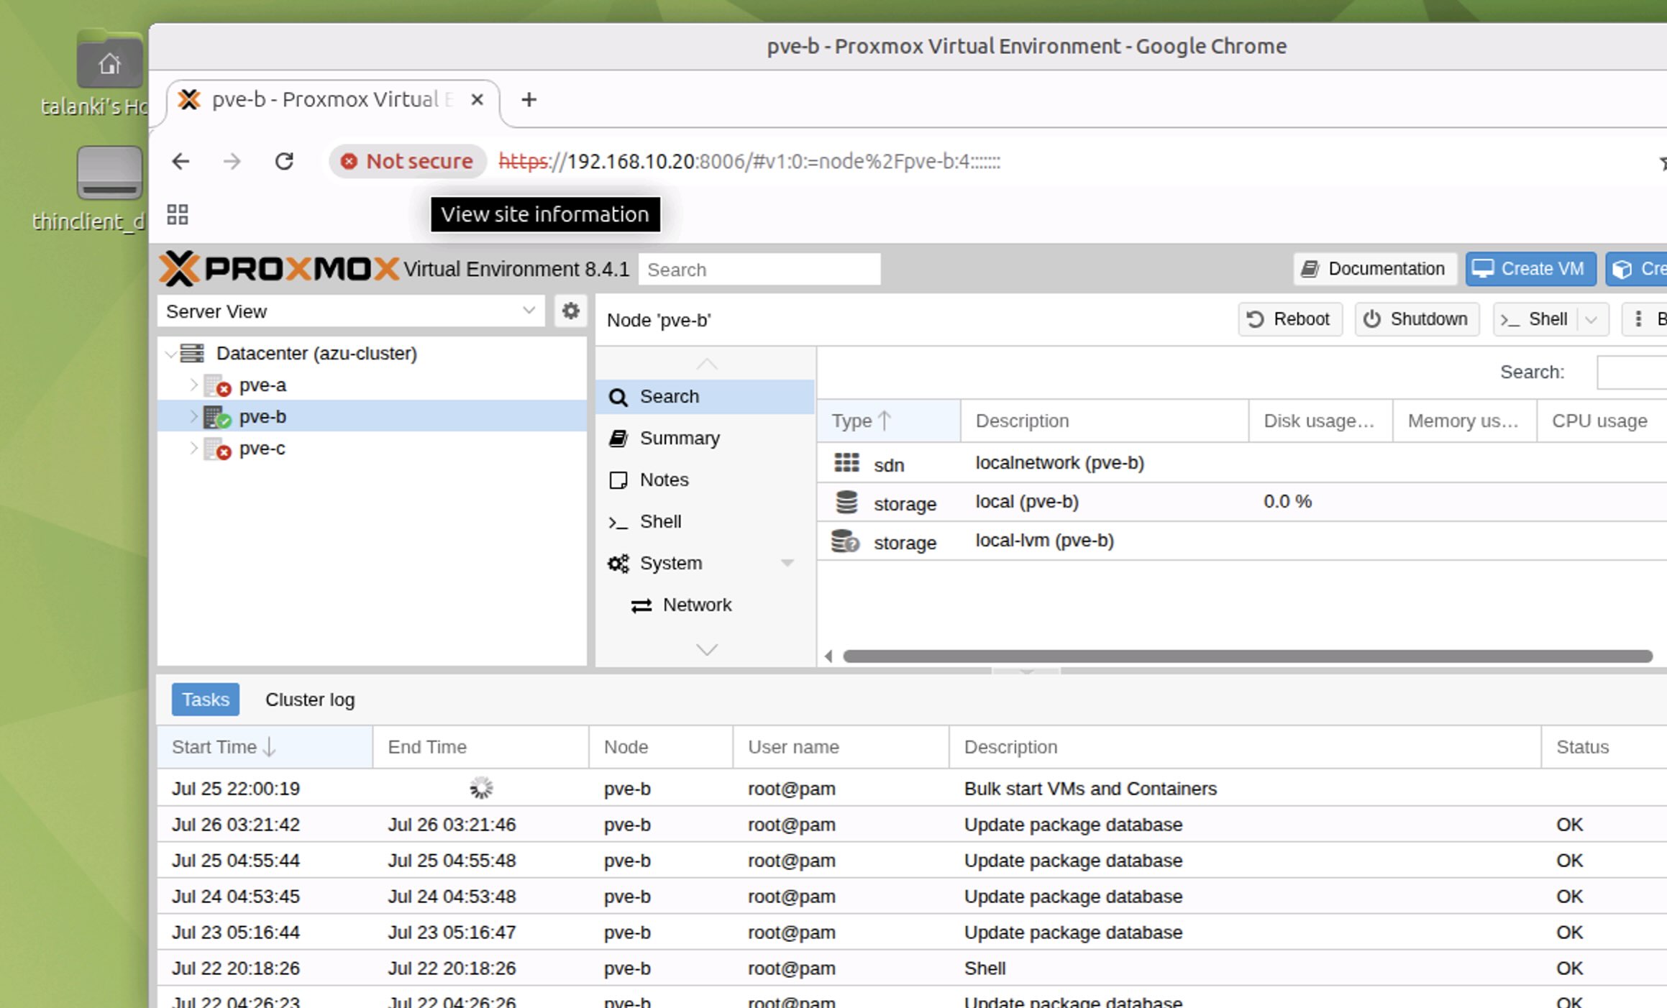Click the pve-a offline node icon
The image size is (1667, 1008).
[217, 386]
